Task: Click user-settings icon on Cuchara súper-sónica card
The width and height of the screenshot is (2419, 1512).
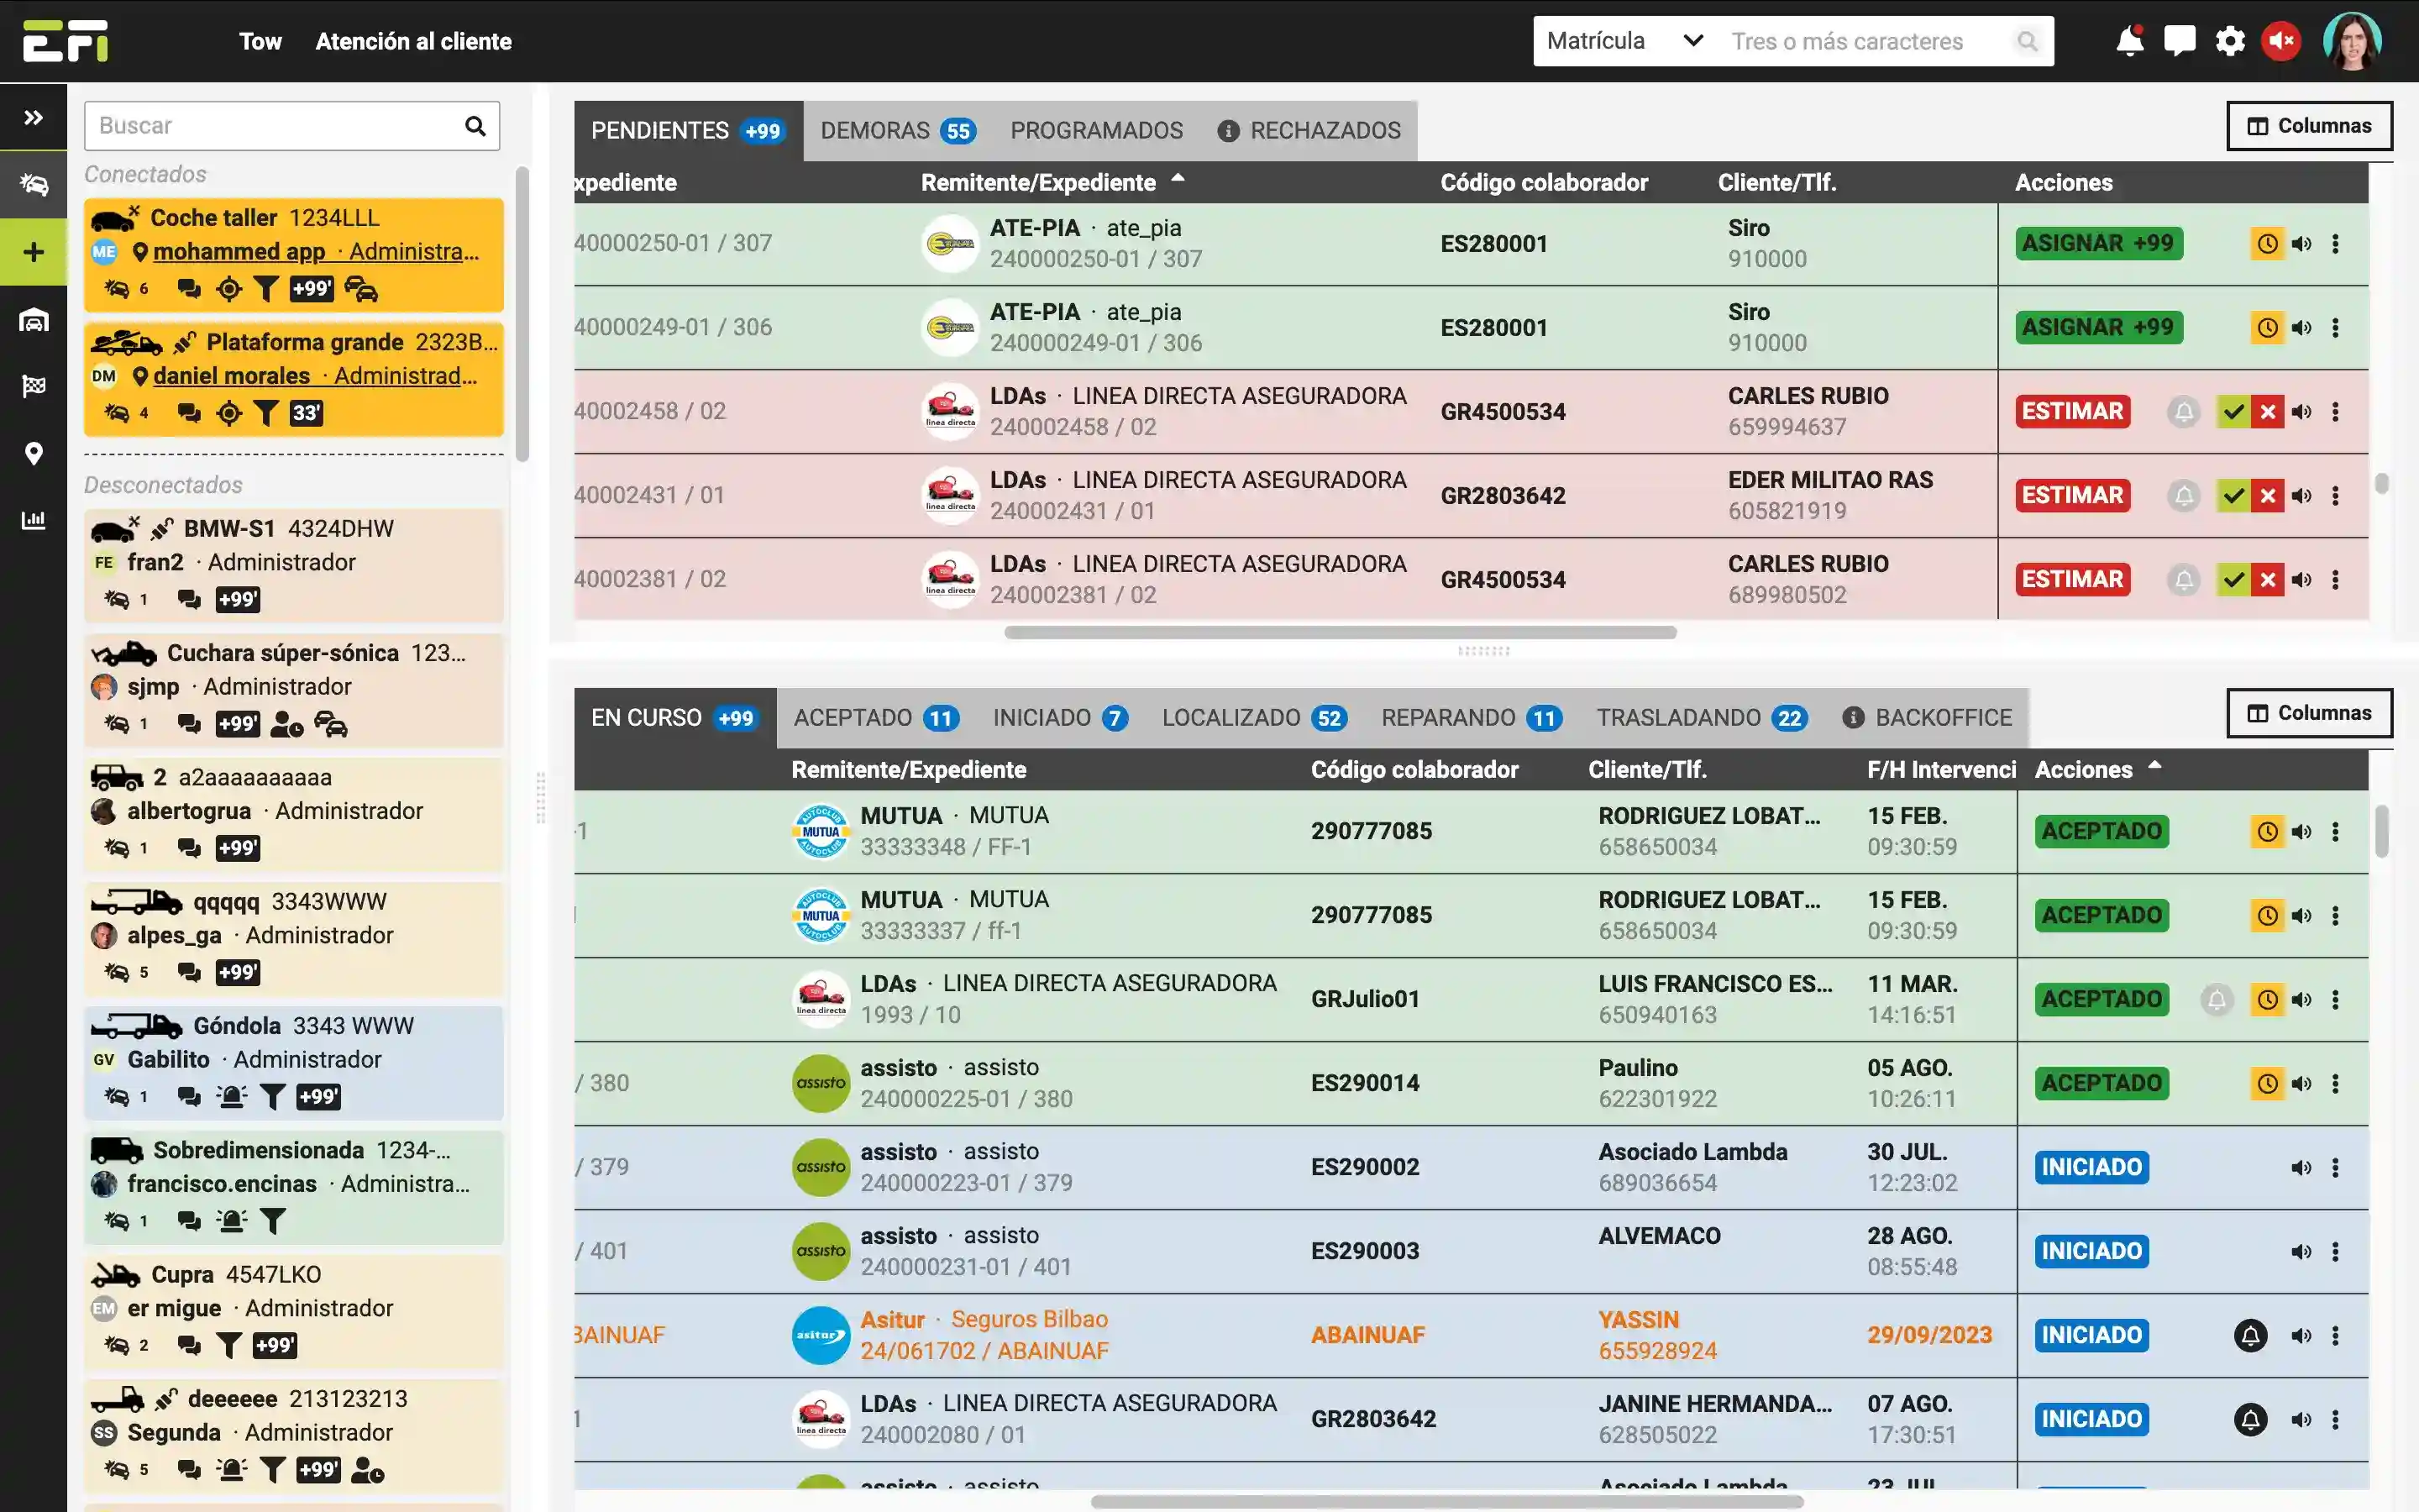Action: (x=287, y=724)
